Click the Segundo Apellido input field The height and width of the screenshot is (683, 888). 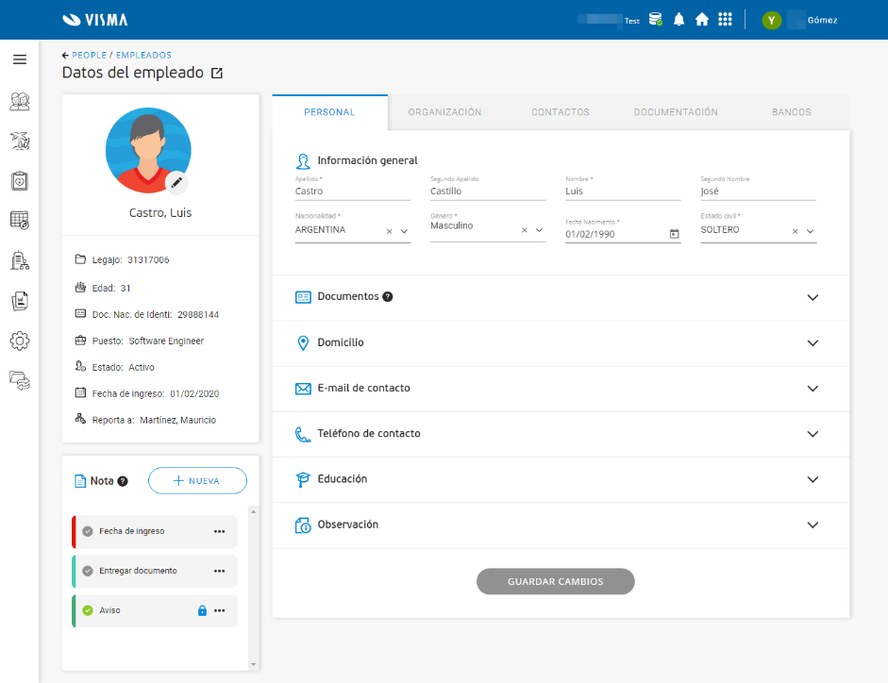tap(487, 192)
